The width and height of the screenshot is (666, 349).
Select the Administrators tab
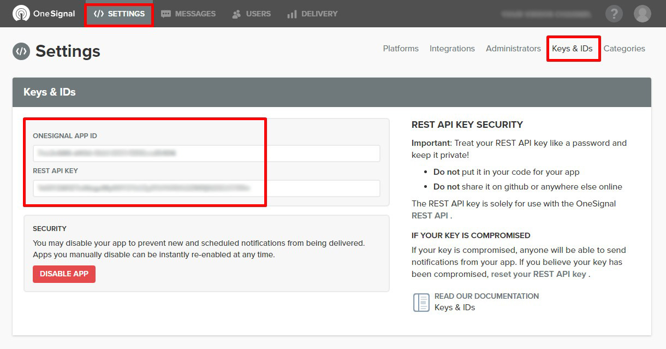[x=513, y=49]
